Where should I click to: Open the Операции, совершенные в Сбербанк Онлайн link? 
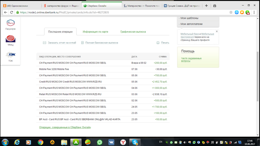pyautogui.click(x=65, y=127)
